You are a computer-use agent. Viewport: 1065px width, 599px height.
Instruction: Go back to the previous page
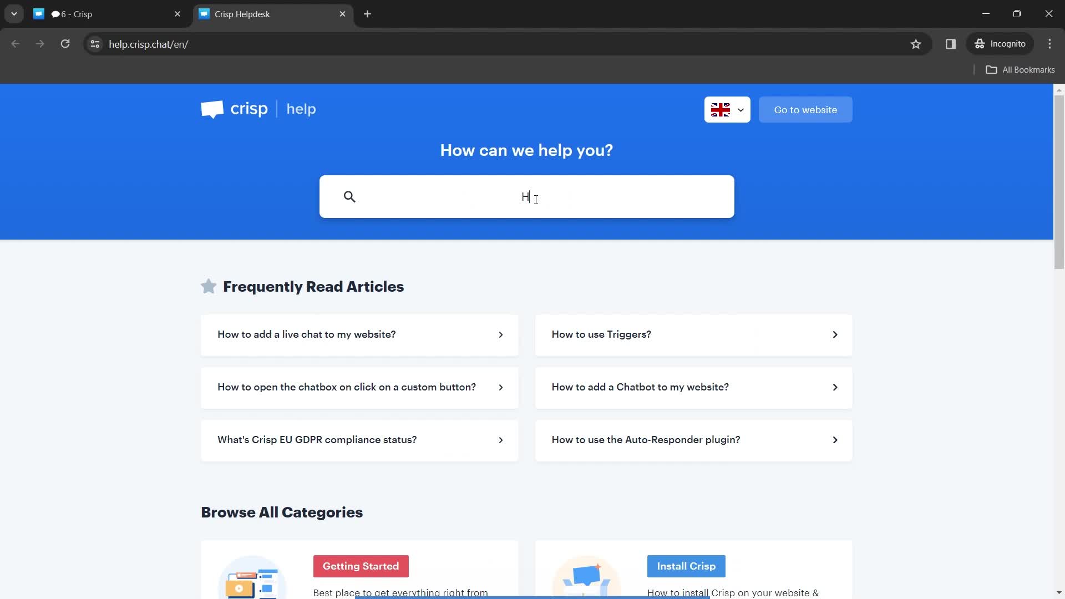click(16, 44)
